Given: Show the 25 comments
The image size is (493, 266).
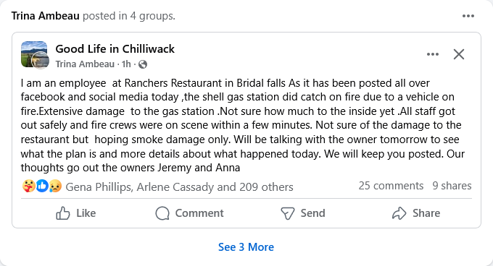Looking at the screenshot, I should [391, 186].
